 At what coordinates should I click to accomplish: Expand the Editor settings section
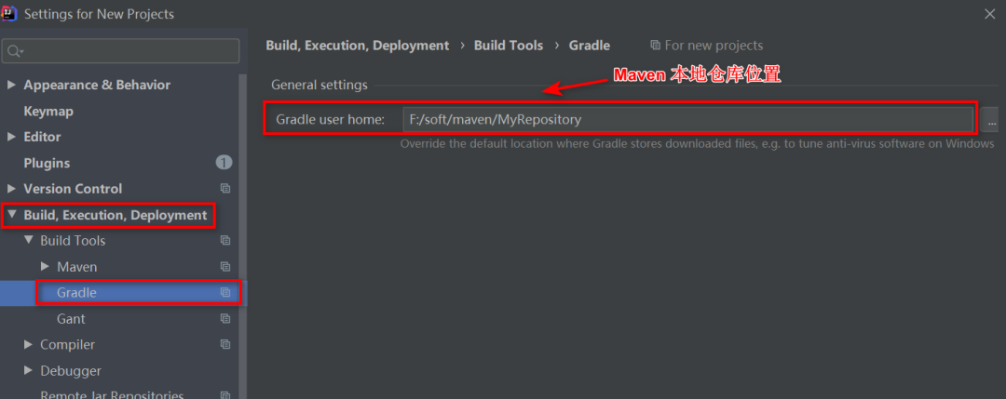pos(11,137)
